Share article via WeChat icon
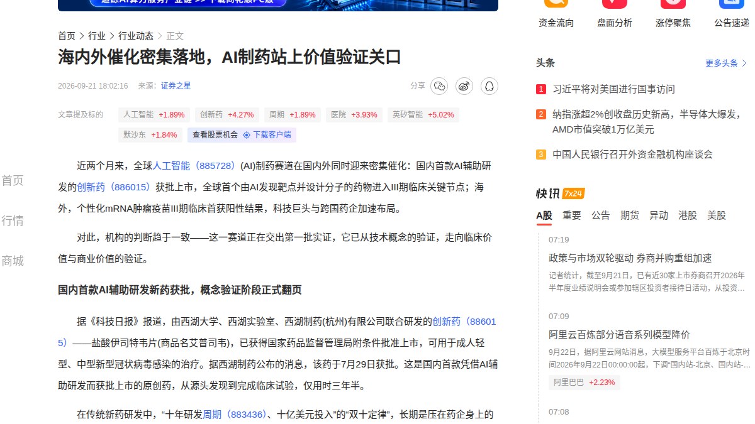The image size is (755, 424). coord(439,86)
